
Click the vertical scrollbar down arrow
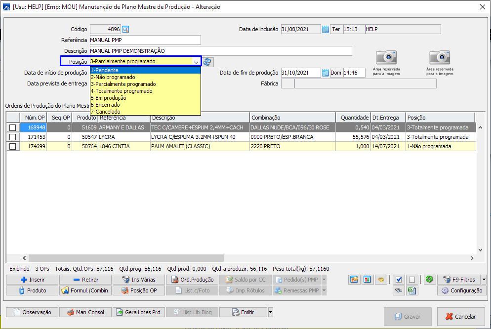(x=480, y=250)
